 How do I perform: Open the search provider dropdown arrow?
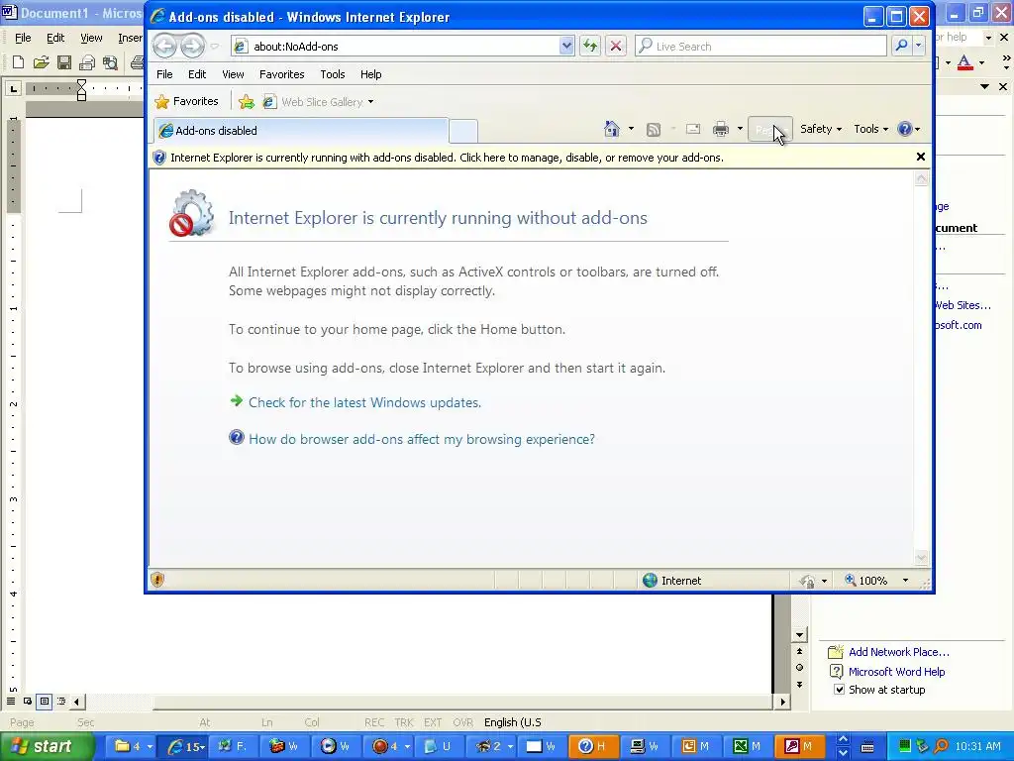(918, 46)
